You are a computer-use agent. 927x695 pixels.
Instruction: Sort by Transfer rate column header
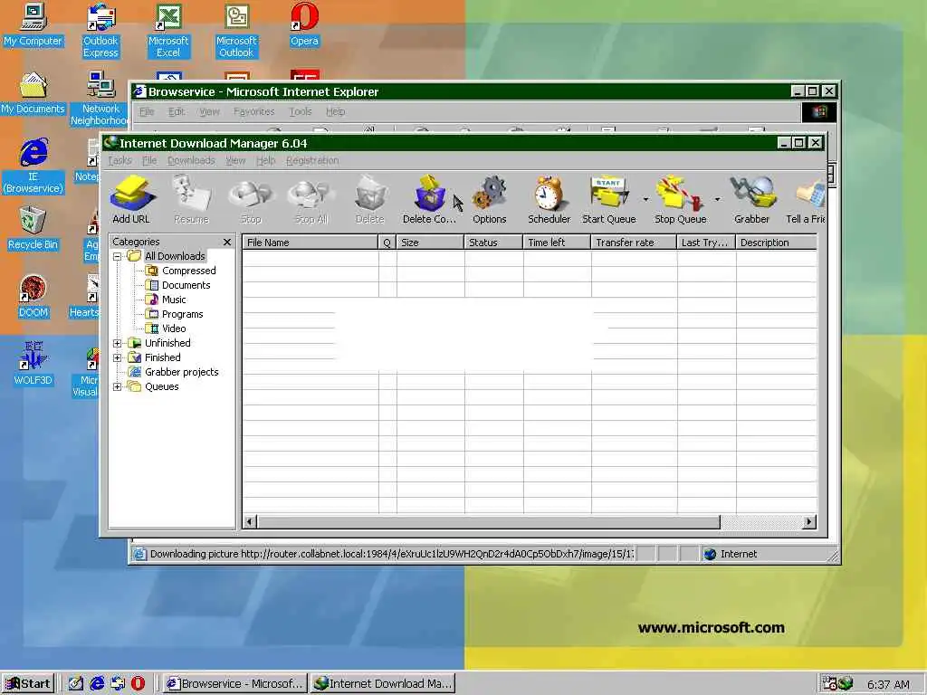tap(634, 243)
